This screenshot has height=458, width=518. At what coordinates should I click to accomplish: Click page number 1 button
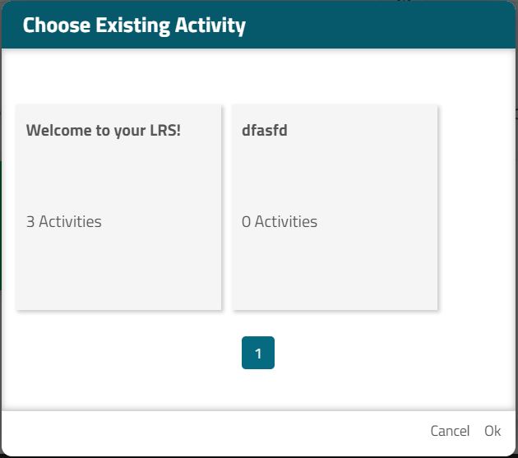click(258, 353)
